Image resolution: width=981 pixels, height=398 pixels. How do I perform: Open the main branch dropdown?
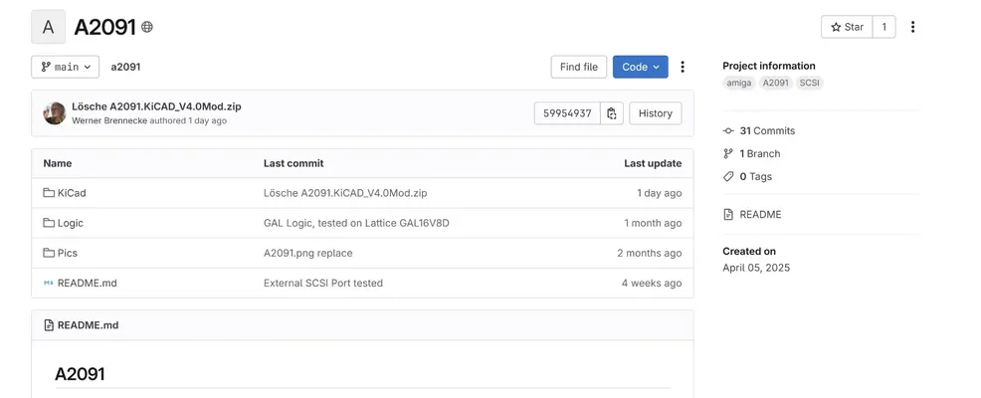(x=65, y=67)
